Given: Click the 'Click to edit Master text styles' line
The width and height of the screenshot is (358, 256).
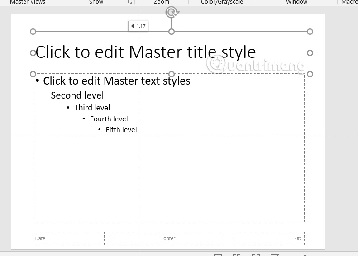Looking at the screenshot, I should tap(117, 81).
